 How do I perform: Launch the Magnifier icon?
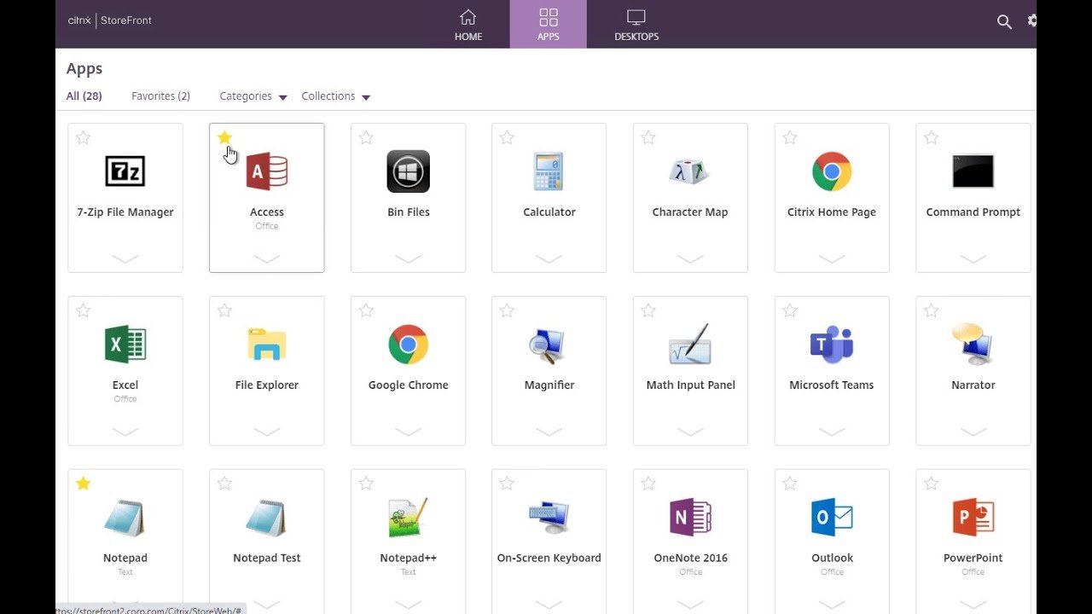tap(549, 345)
